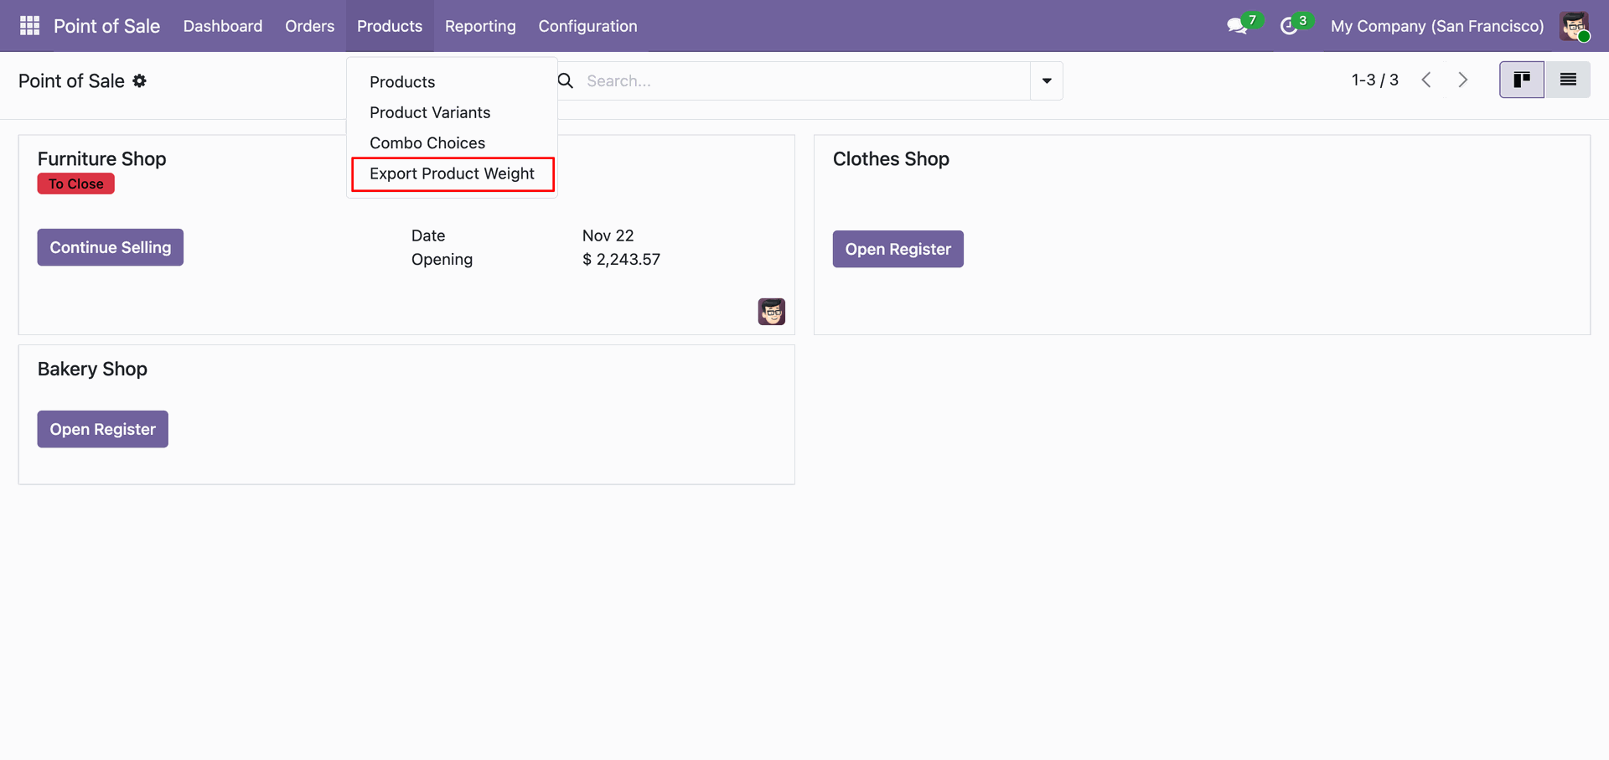
Task: Switch to List view
Action: (x=1568, y=80)
